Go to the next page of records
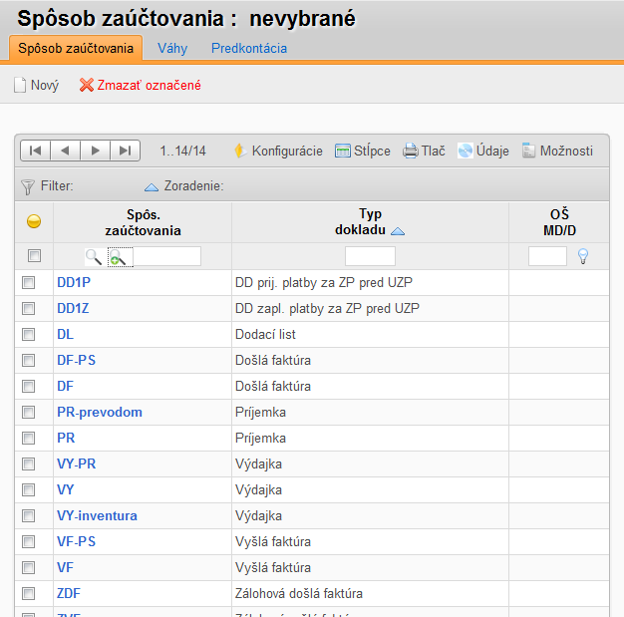This screenshot has width=624, height=617. pyautogui.click(x=95, y=151)
